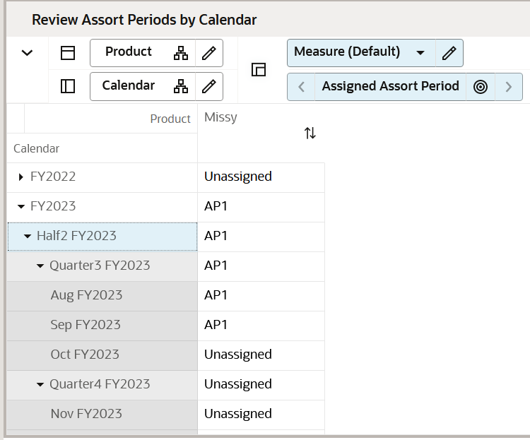Click the Product hierarchy icon
The image size is (530, 440).
click(181, 53)
